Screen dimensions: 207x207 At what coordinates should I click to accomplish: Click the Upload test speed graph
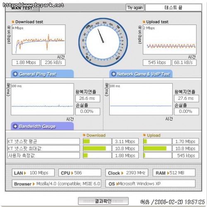coord(170,39)
